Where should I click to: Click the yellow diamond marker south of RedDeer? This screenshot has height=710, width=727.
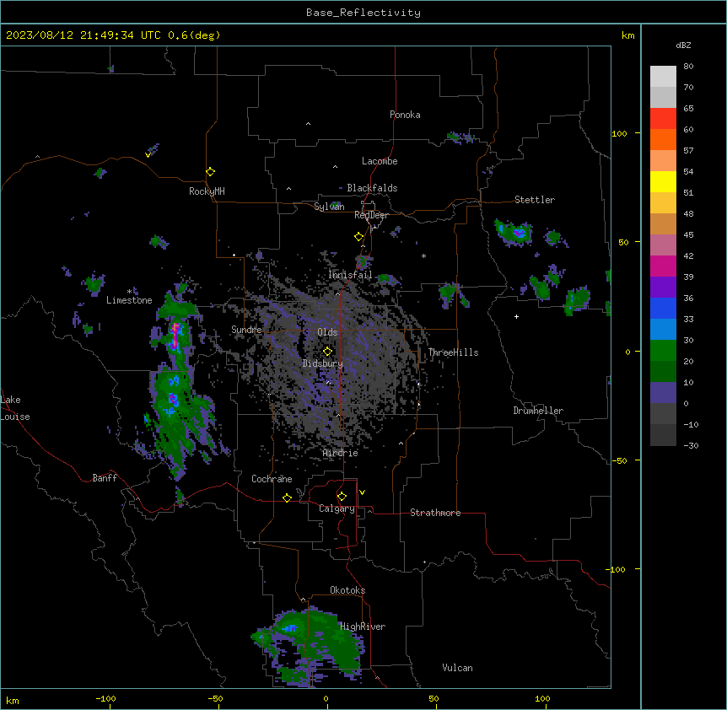359,237
